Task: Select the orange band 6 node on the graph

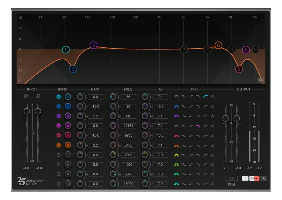Action: click(218, 45)
